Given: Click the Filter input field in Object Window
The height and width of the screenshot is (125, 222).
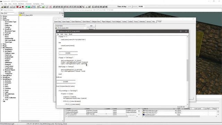Looking at the screenshot, I should point(9,13).
